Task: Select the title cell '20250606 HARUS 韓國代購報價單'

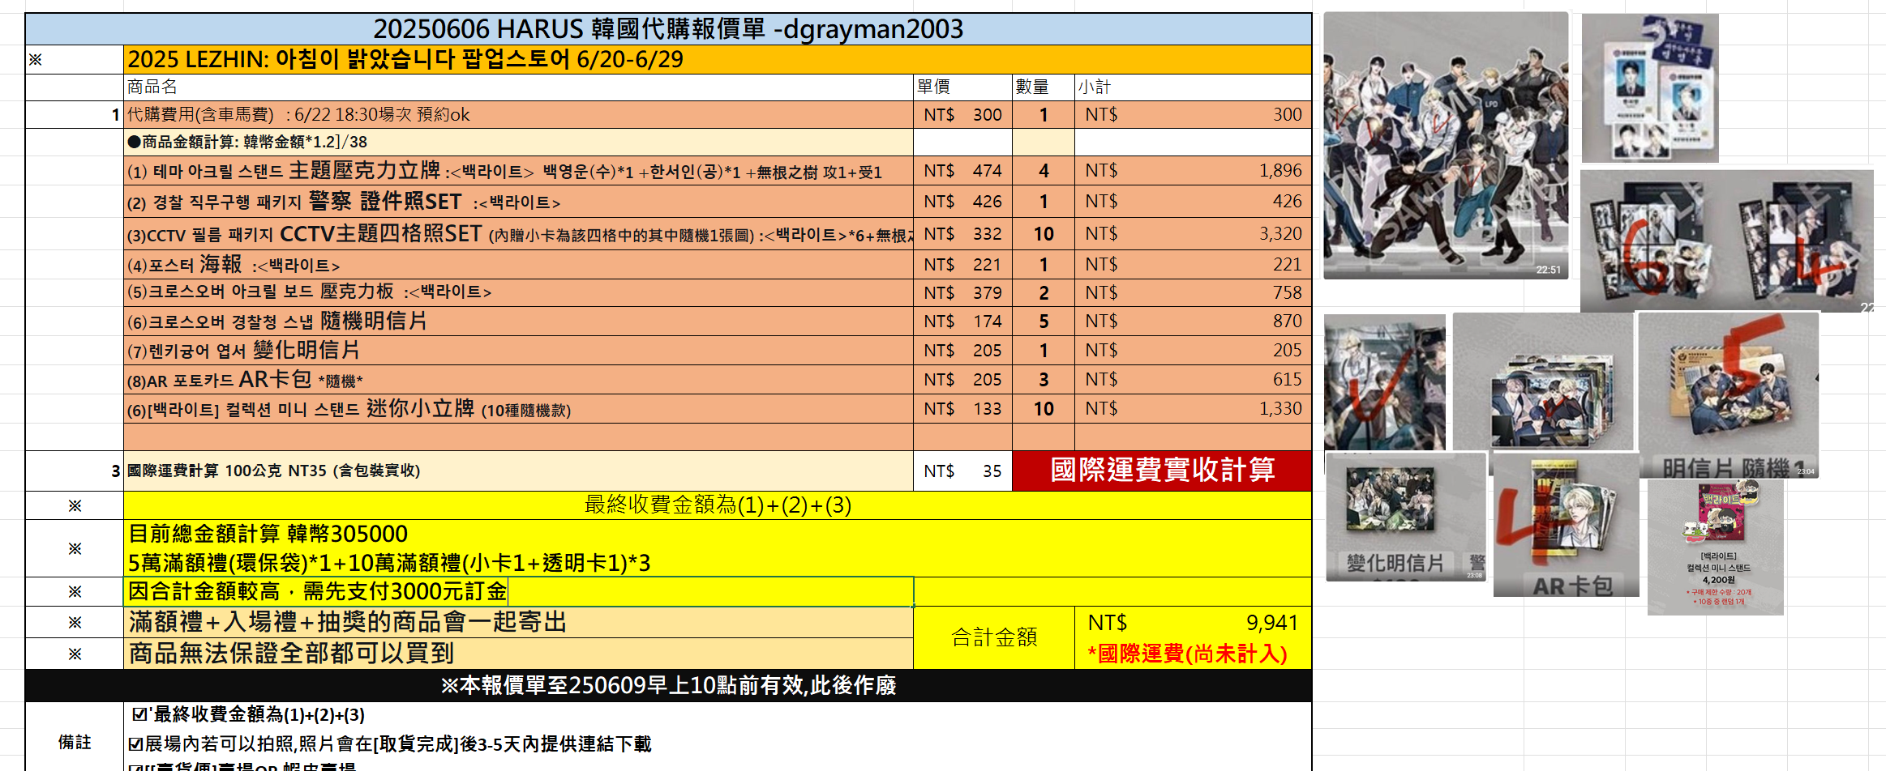Action: tap(668, 29)
